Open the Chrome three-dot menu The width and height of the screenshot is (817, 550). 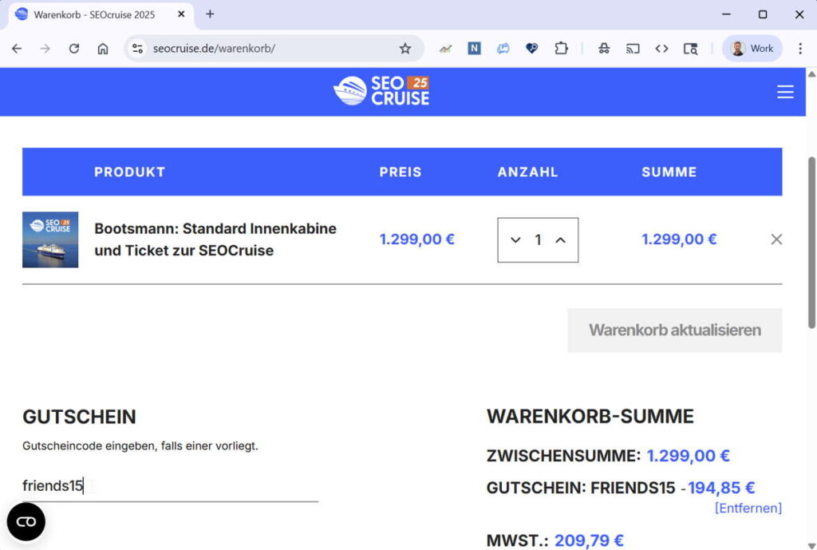800,49
